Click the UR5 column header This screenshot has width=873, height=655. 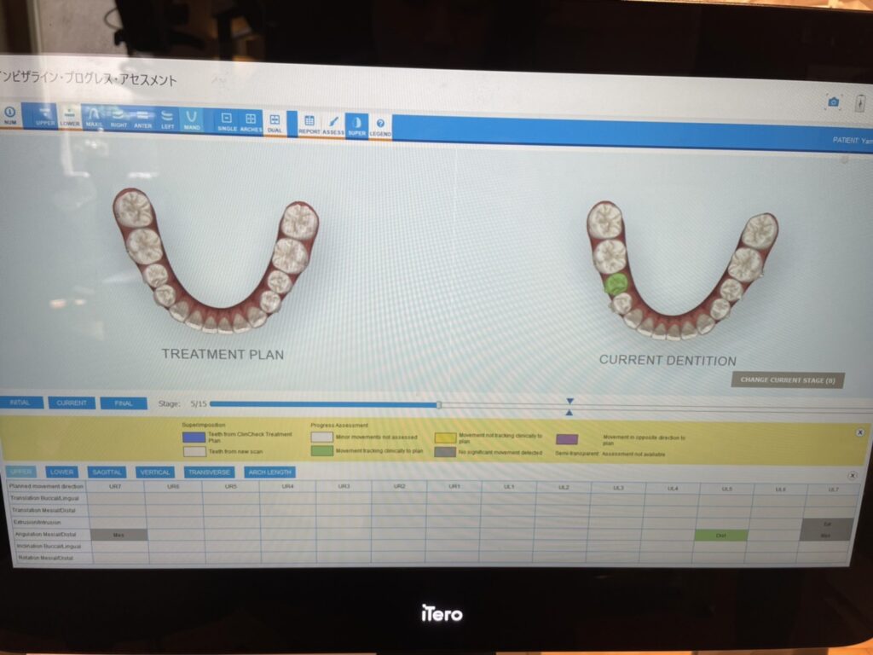click(231, 487)
